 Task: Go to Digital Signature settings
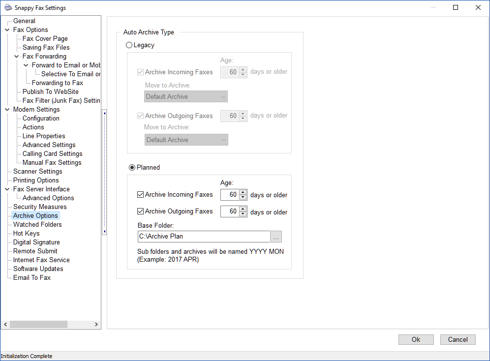click(x=36, y=242)
